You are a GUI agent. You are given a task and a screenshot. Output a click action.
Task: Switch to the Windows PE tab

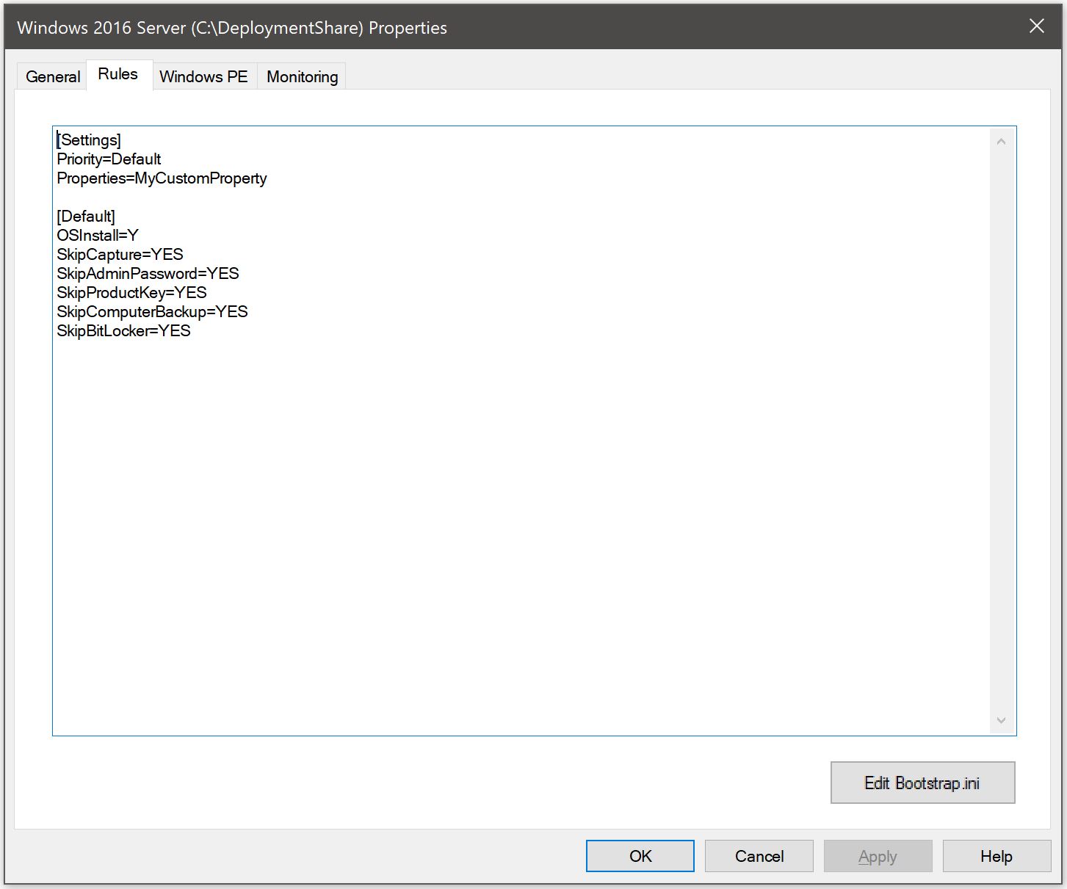[x=204, y=76]
